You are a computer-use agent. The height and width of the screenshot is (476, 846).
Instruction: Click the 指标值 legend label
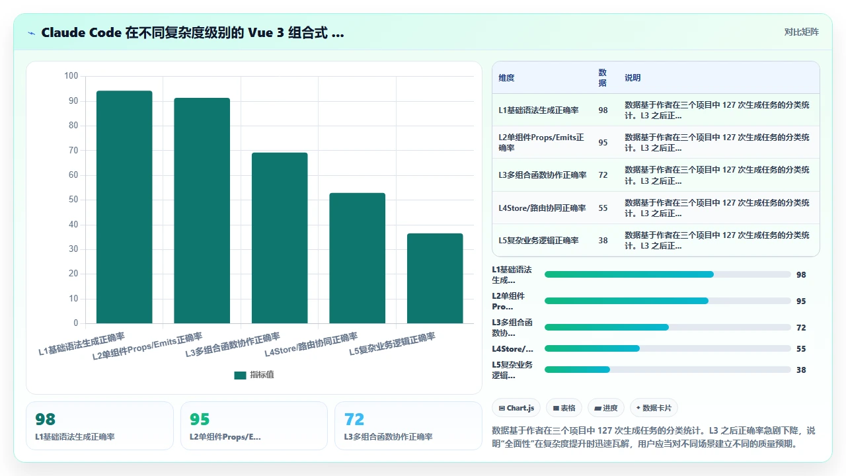[x=262, y=375]
